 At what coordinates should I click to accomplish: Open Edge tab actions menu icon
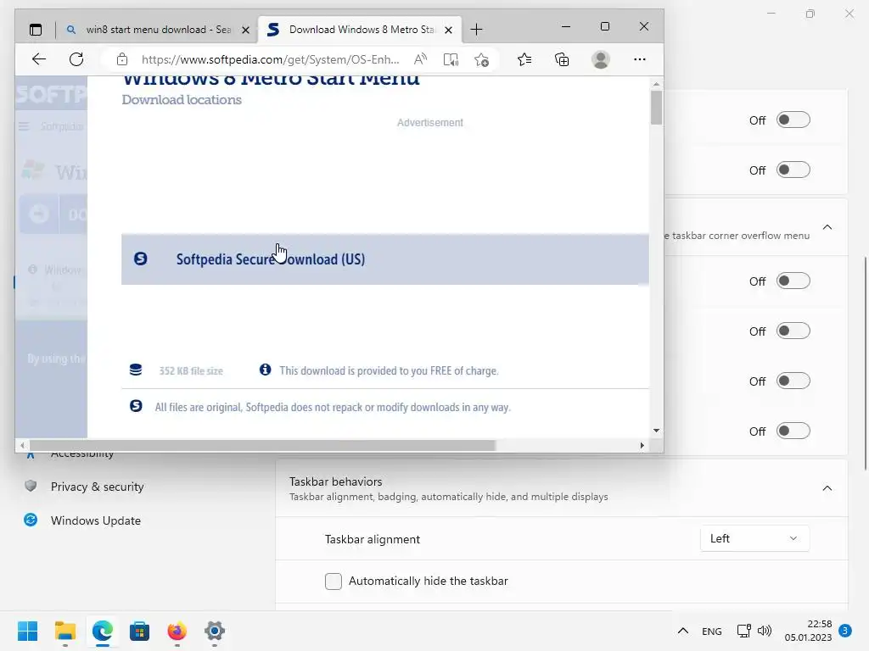click(36, 30)
